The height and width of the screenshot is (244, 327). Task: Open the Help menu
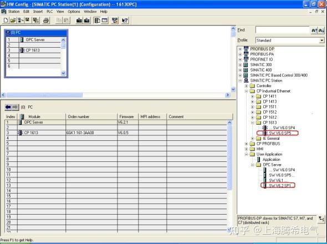tap(104, 12)
